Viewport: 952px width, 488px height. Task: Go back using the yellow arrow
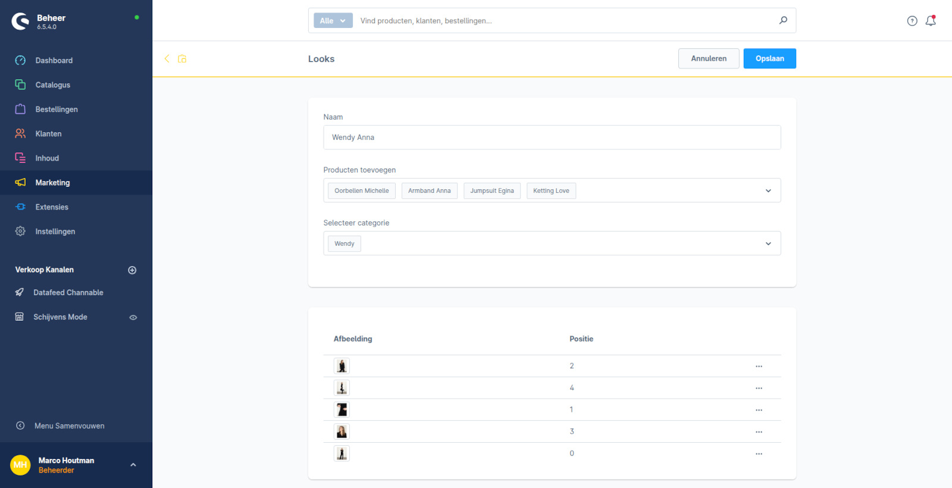[167, 58]
